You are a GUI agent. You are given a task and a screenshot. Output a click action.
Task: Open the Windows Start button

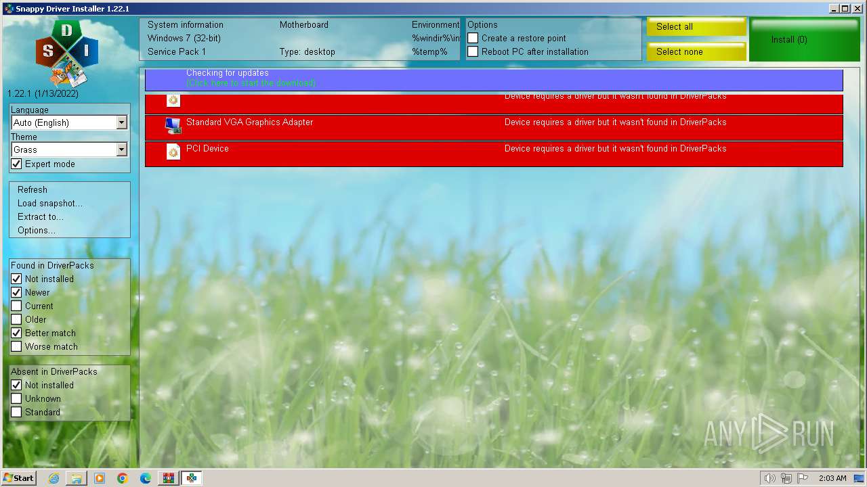tap(19, 478)
